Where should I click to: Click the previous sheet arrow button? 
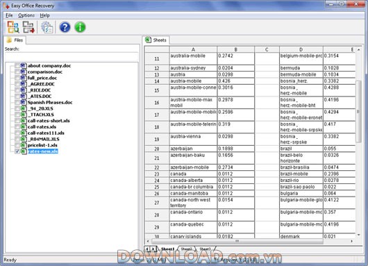[x=147, y=249]
